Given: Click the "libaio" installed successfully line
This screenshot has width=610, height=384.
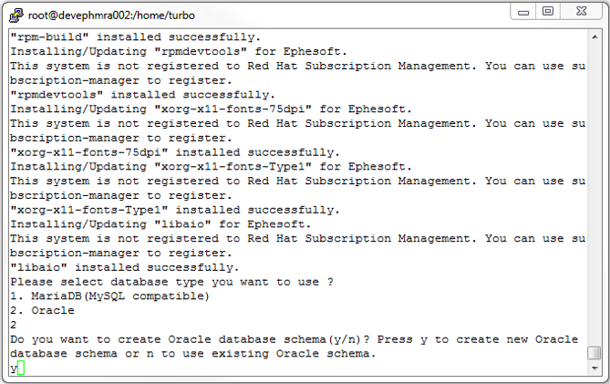Looking at the screenshot, I should point(125,267).
